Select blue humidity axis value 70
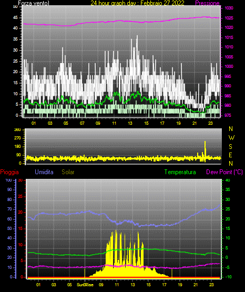245x292 pixels. click(x=9, y=209)
